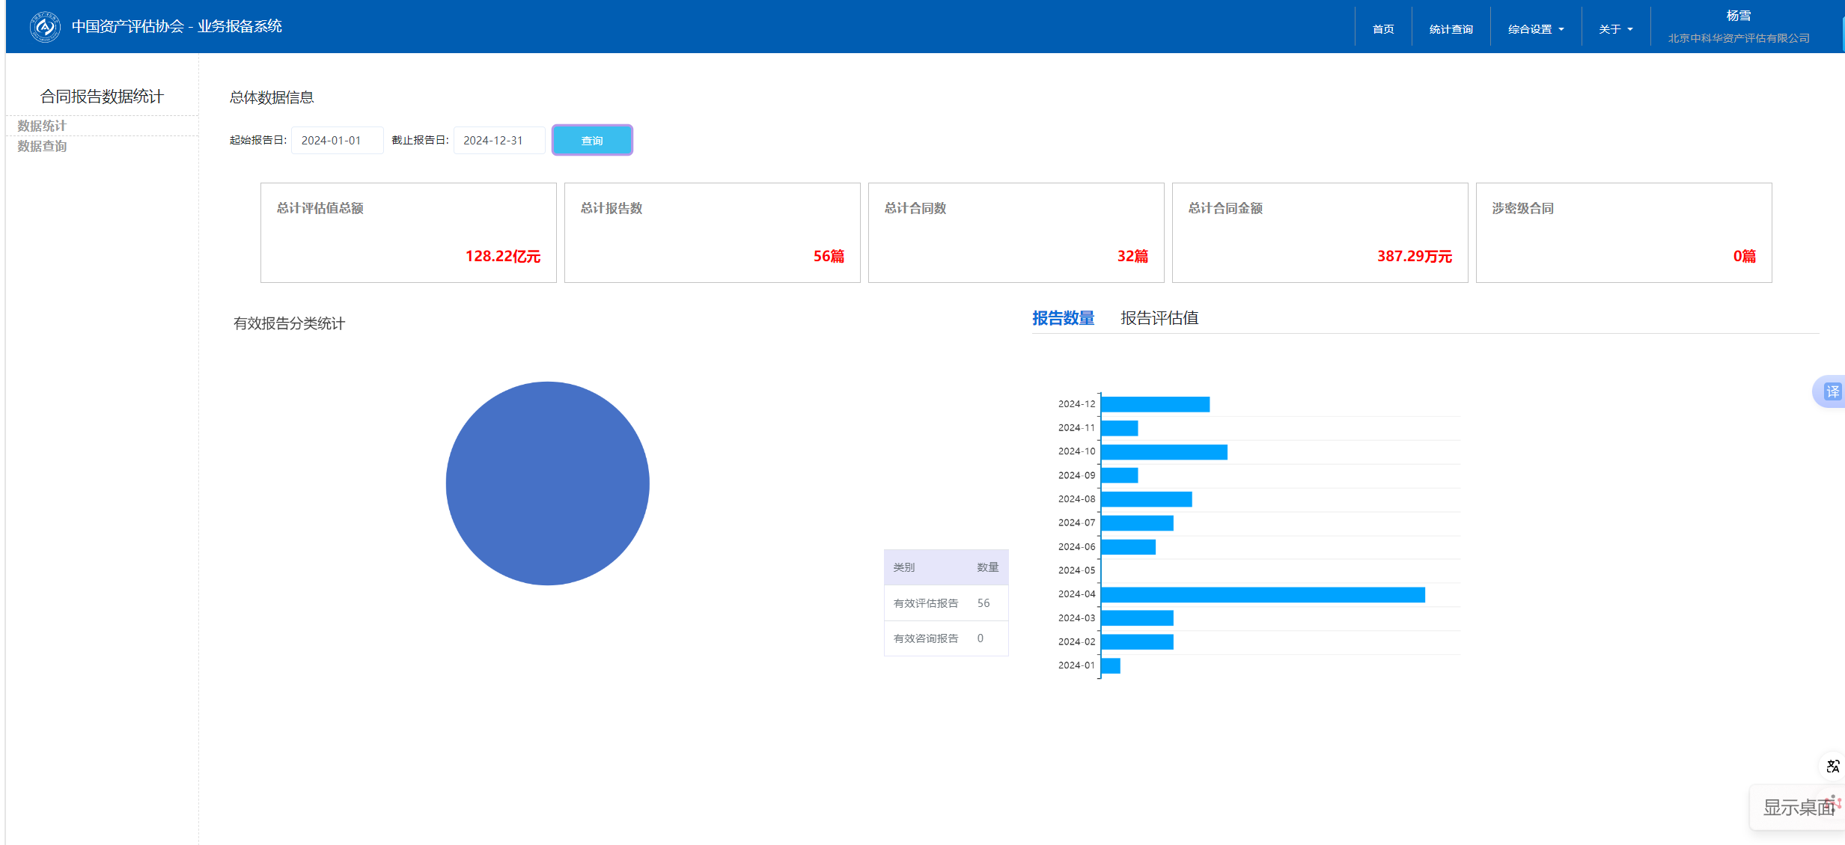This screenshot has width=1845, height=845.
Task: Click the 总计报告数 summary card
Action: point(712,233)
